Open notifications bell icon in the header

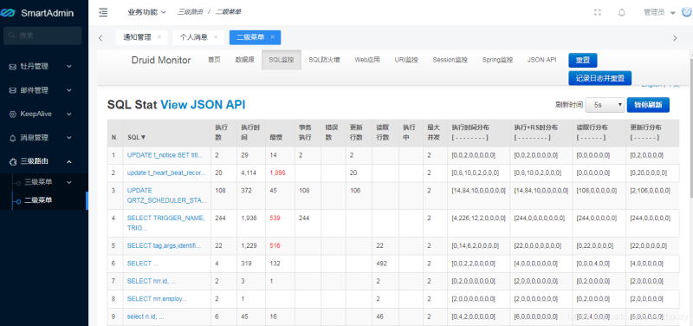(621, 12)
